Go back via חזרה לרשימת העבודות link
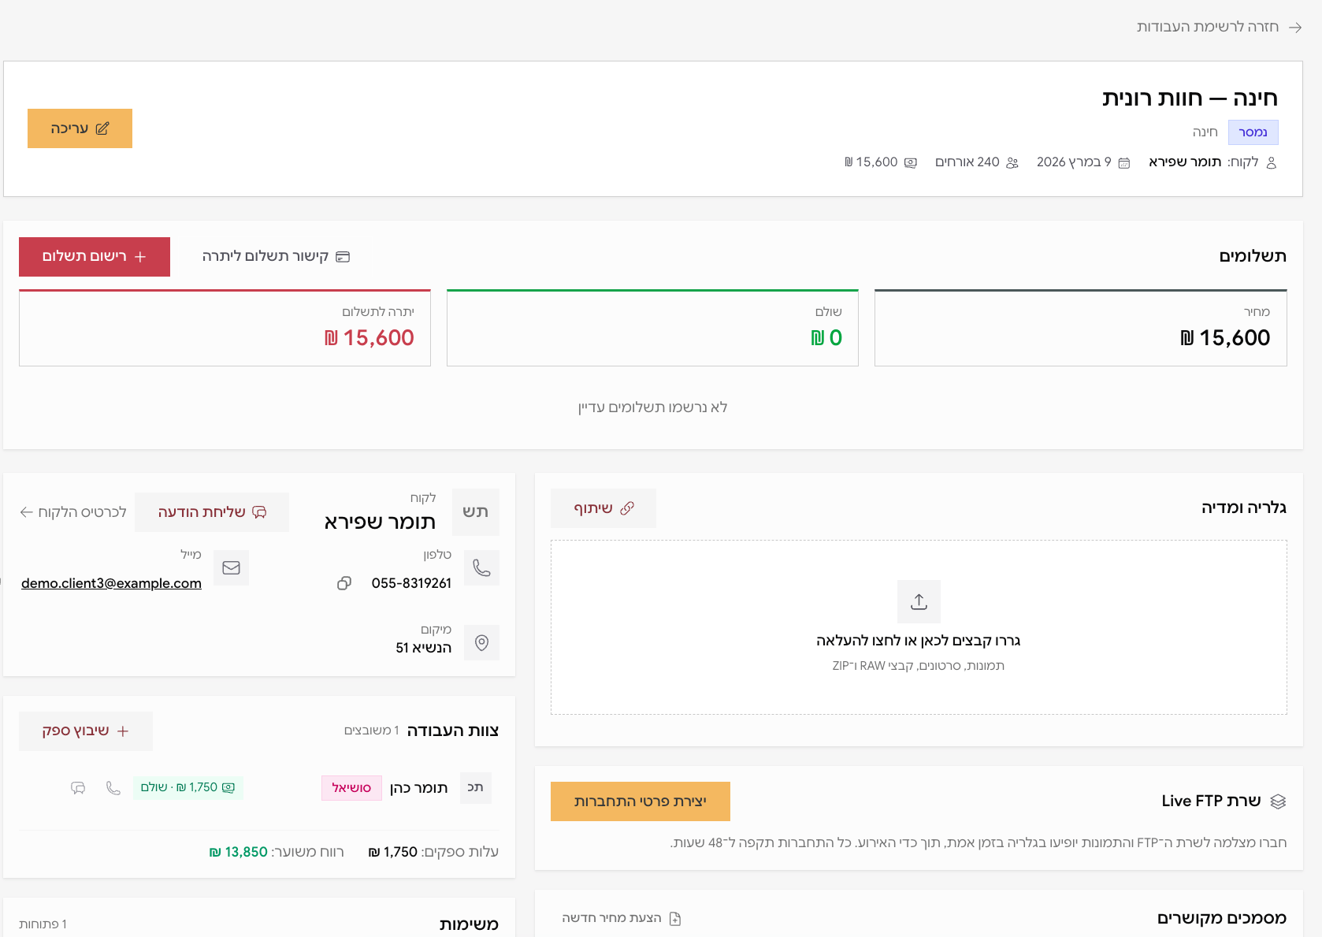This screenshot has height=937, width=1322. 1219,27
